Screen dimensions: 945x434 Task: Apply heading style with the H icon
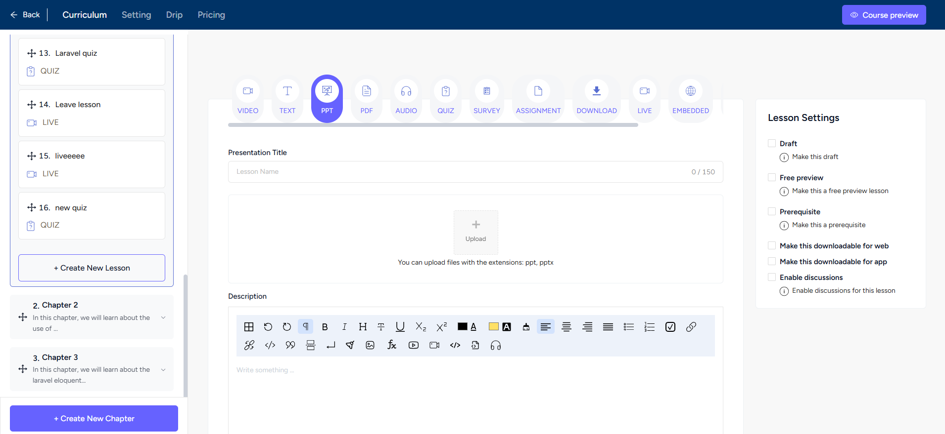pyautogui.click(x=363, y=327)
